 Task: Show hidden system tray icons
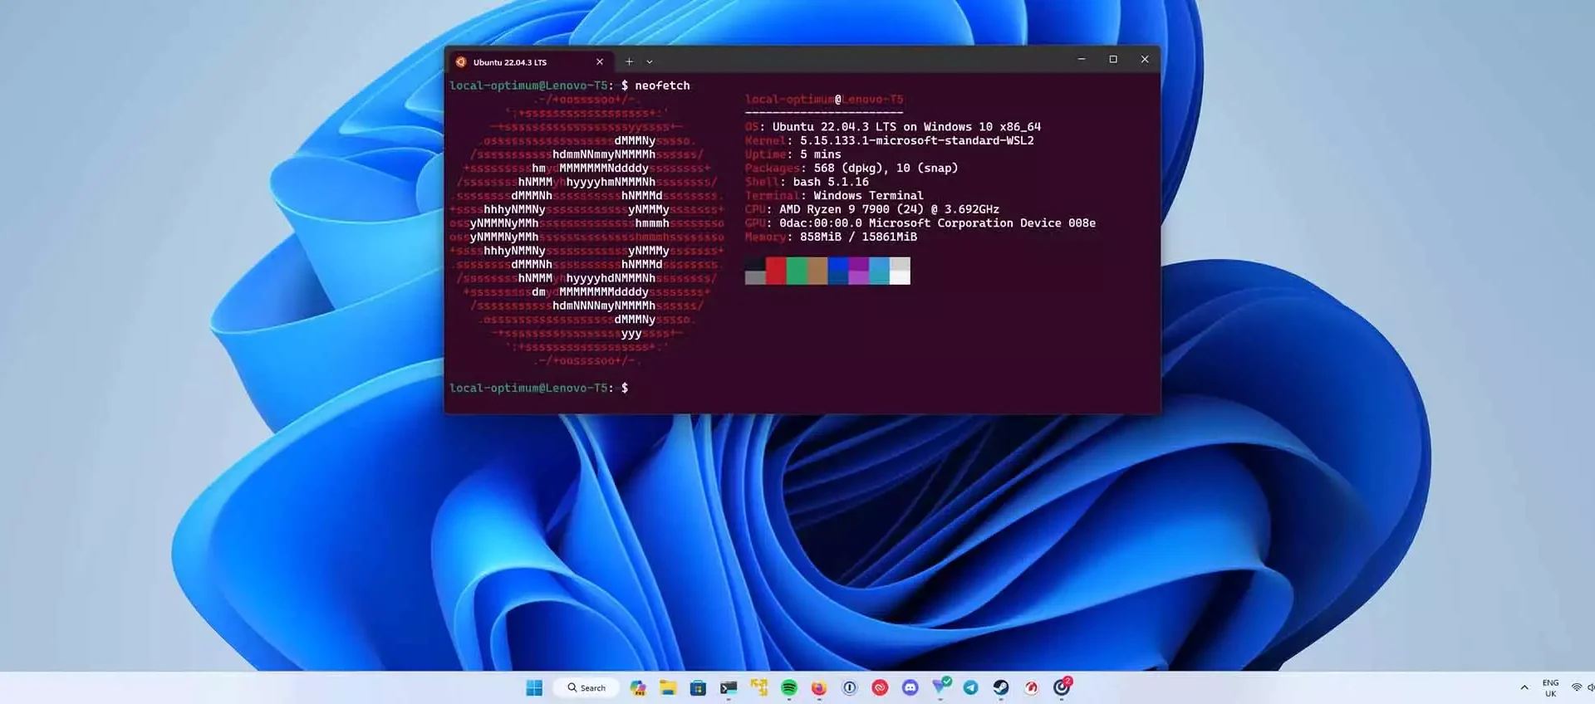pyautogui.click(x=1524, y=687)
